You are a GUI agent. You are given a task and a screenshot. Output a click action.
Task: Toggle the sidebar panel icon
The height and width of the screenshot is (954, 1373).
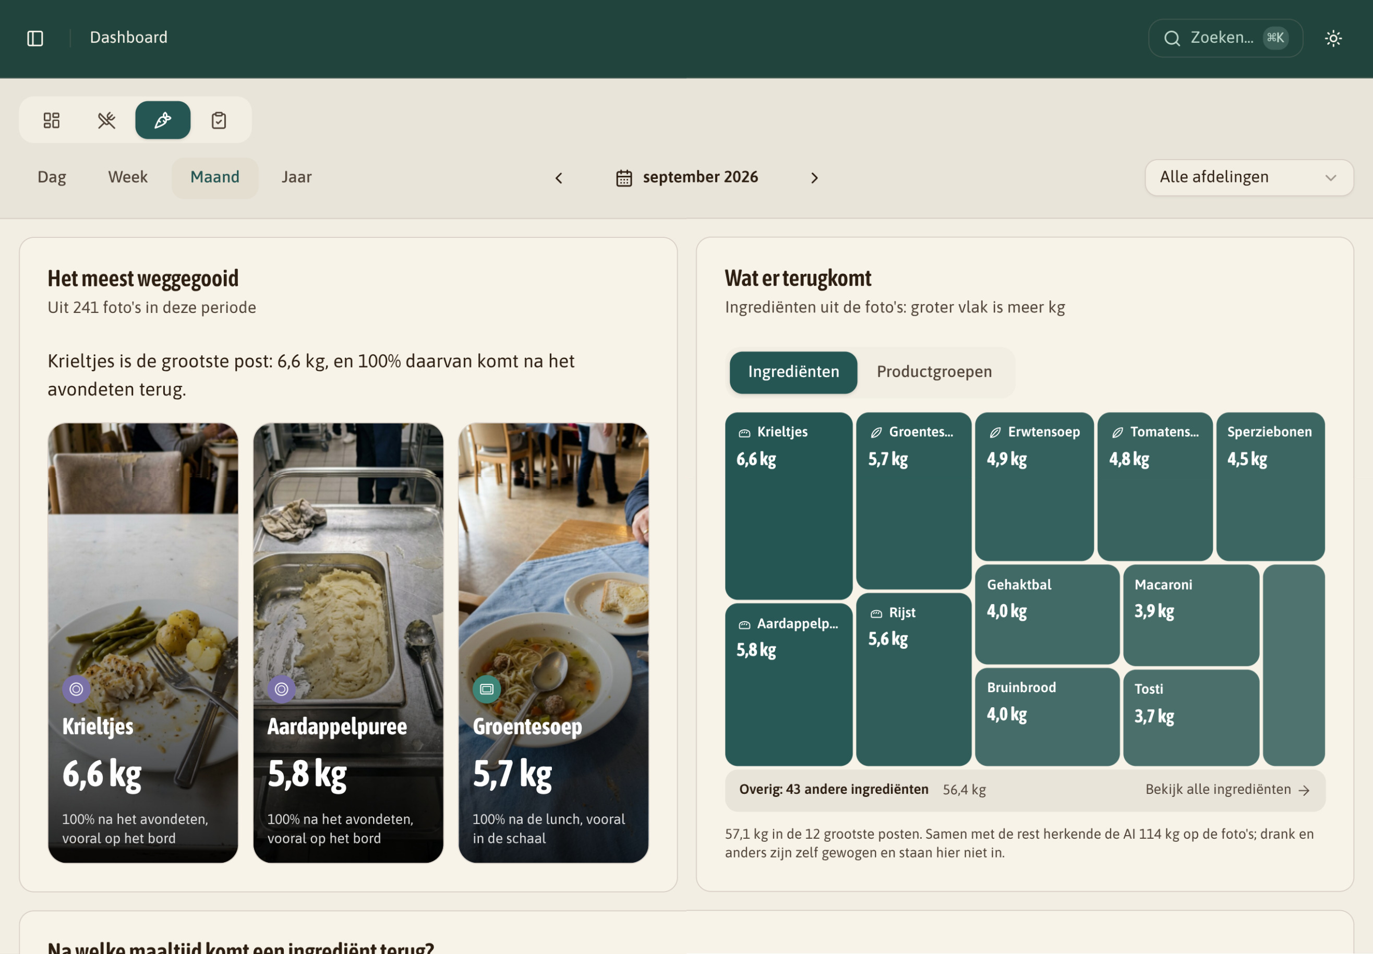pos(35,38)
